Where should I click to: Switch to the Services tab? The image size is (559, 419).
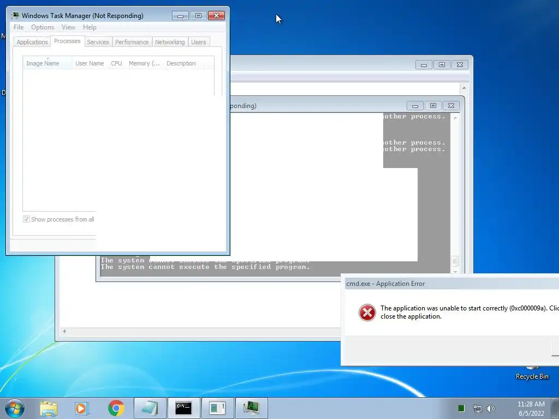(98, 42)
